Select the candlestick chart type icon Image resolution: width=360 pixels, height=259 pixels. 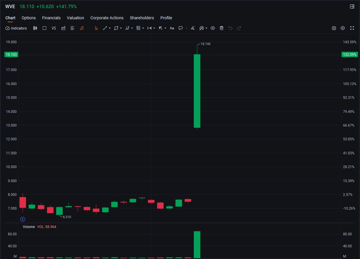[x=35, y=28]
